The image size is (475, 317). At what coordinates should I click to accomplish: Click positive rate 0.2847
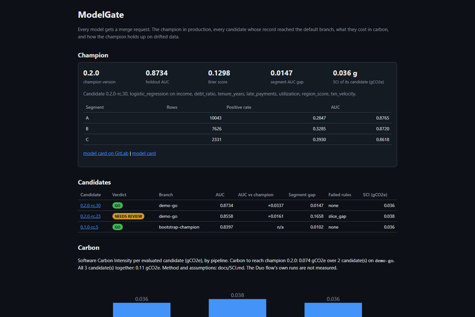point(319,118)
